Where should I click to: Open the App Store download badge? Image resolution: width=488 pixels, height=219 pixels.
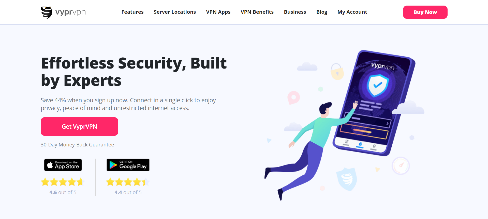[63, 165]
